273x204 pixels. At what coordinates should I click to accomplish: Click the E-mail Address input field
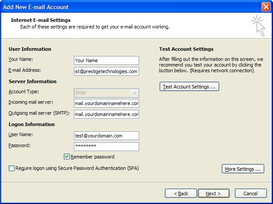pyautogui.click(x=106, y=71)
